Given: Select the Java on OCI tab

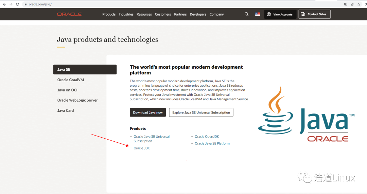Looking at the screenshot, I should (x=67, y=90).
